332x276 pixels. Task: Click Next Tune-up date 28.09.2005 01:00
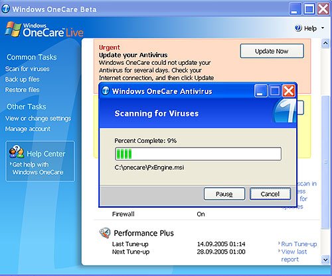[221, 252]
